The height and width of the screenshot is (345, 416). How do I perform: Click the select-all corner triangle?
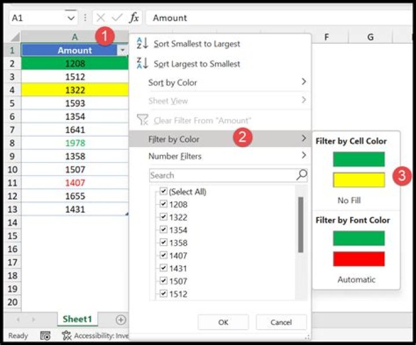click(15, 37)
